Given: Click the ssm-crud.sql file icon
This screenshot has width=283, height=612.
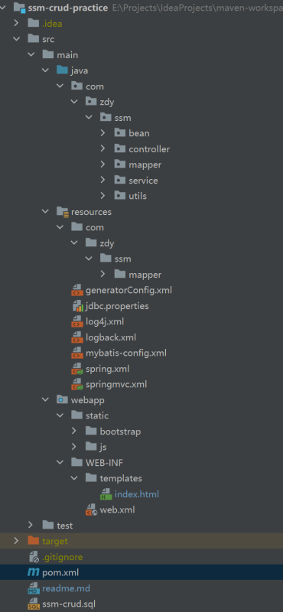Looking at the screenshot, I should click(x=34, y=604).
